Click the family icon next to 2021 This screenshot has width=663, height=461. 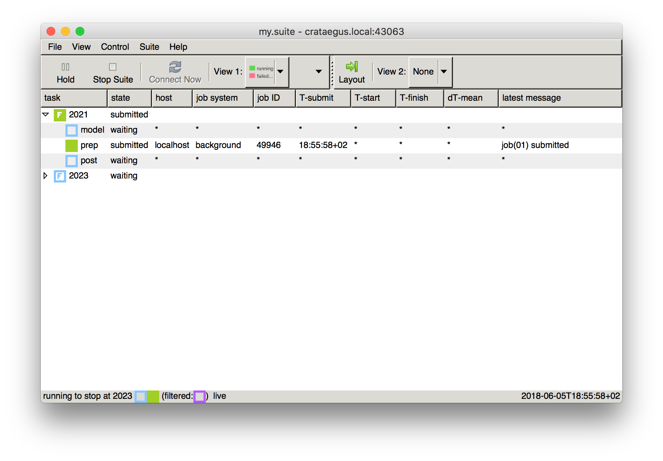pyautogui.click(x=59, y=115)
